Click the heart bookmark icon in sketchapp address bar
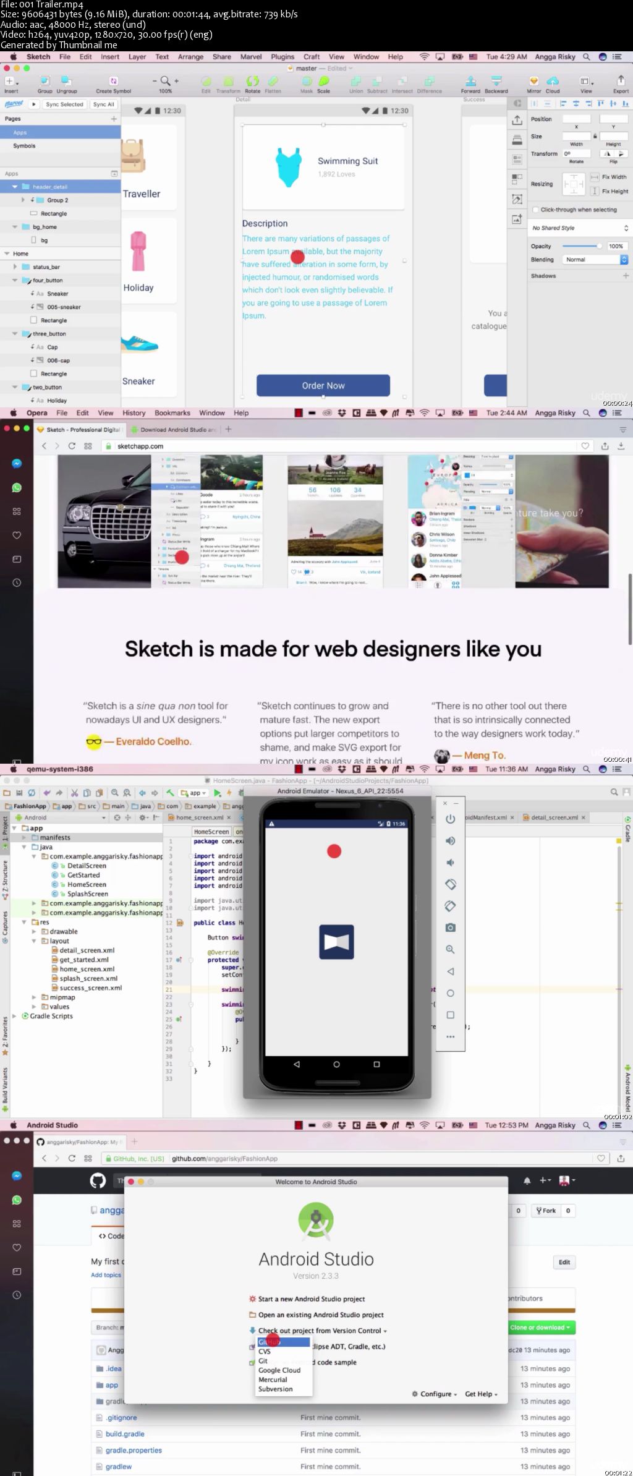The width and height of the screenshot is (633, 1476). tap(585, 446)
